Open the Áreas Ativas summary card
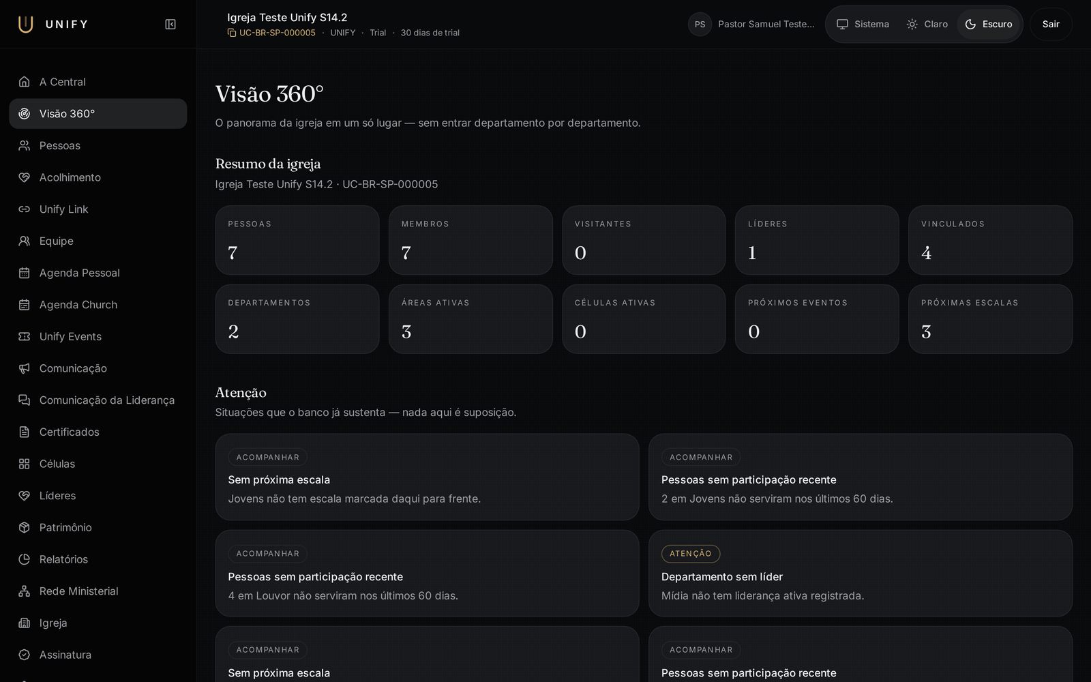This screenshot has height=682, width=1091. click(470, 319)
